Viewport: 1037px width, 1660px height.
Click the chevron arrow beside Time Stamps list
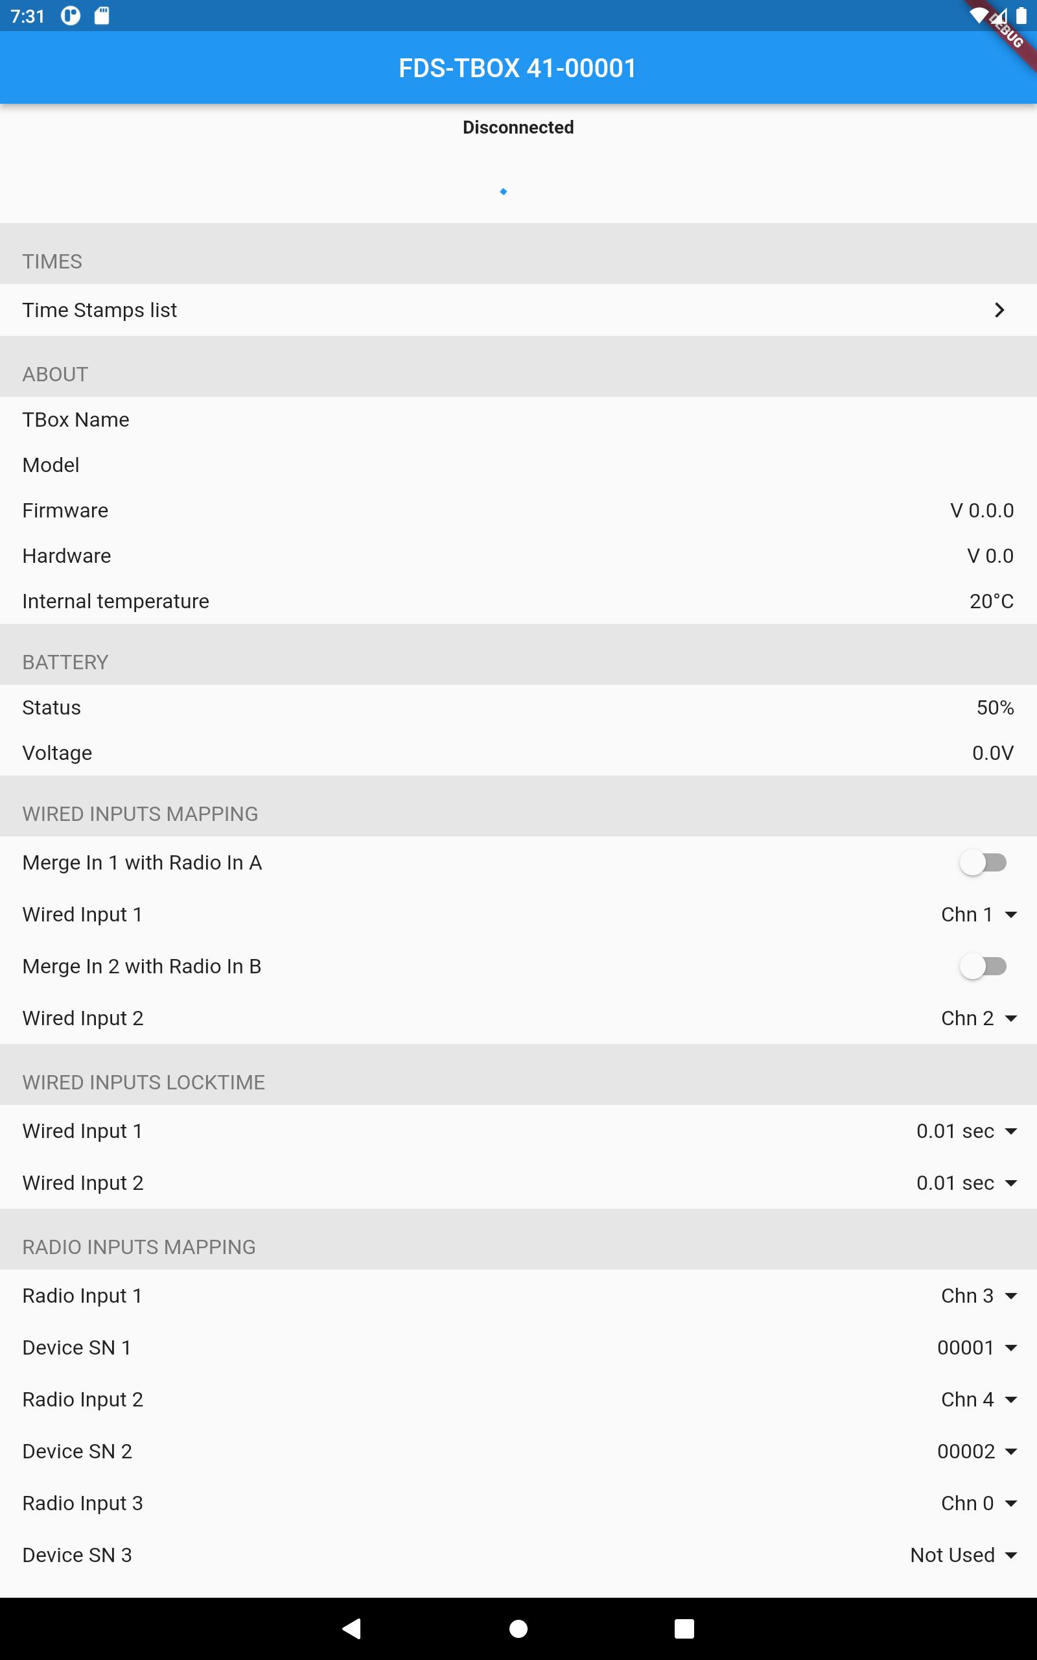point(999,310)
